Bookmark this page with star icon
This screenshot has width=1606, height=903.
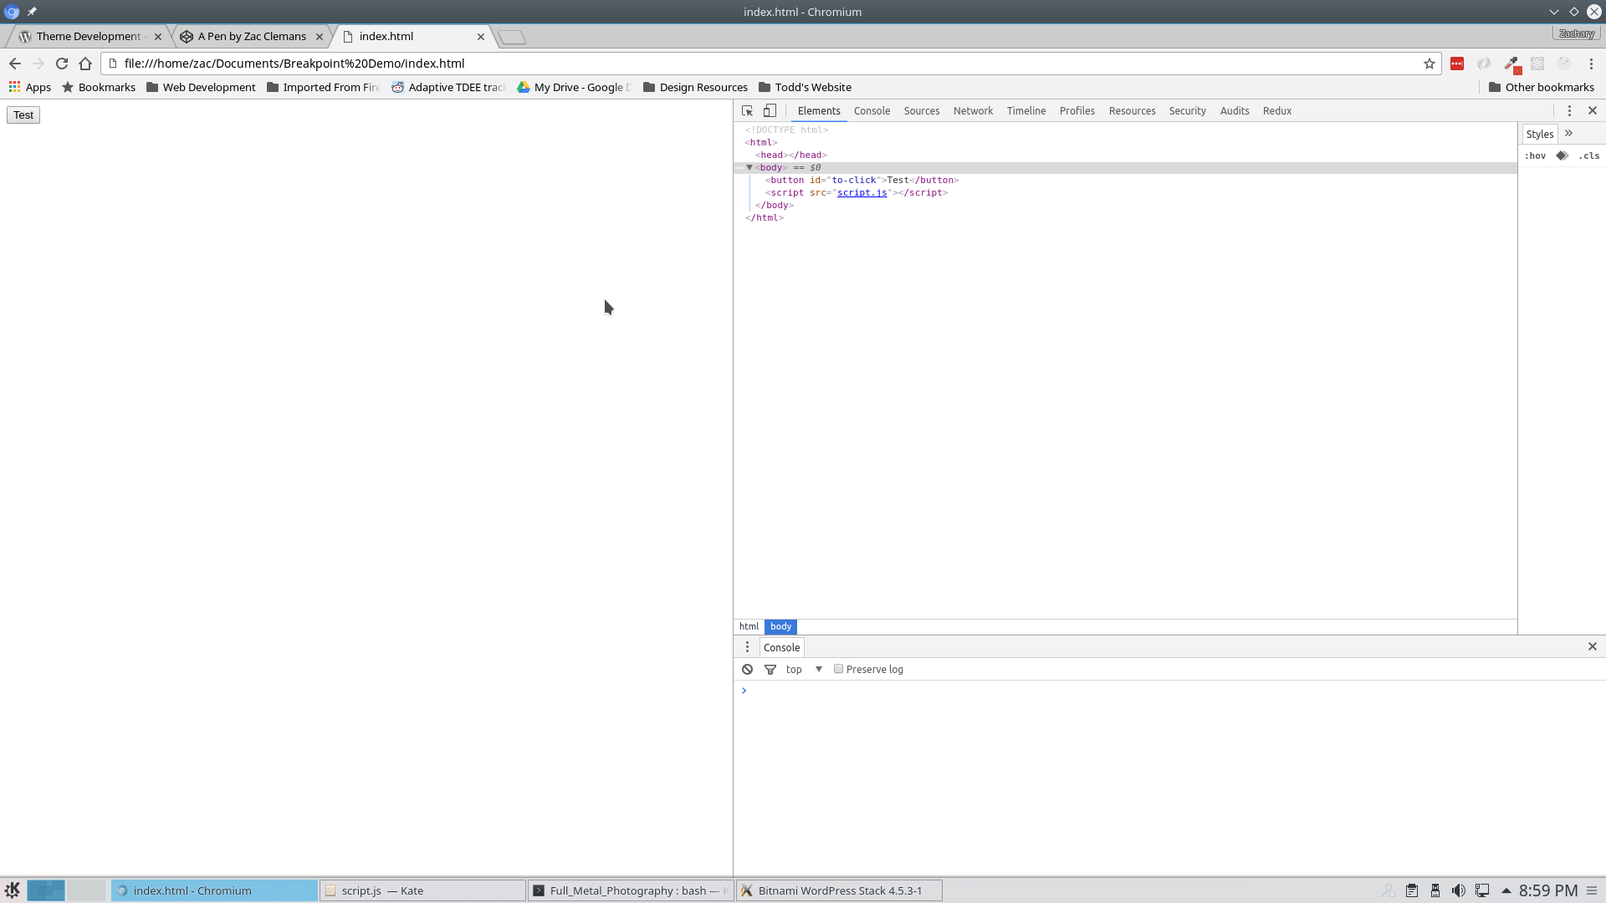(x=1430, y=64)
